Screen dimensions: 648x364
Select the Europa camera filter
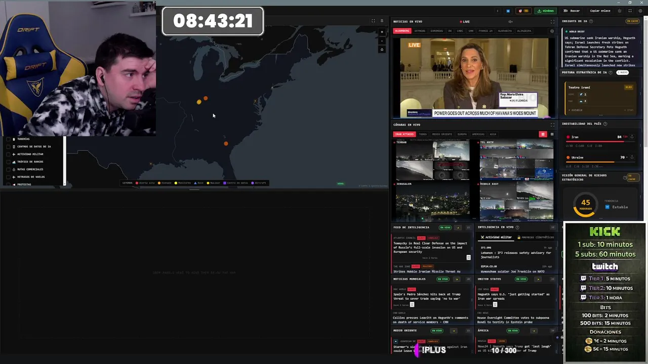coord(462,134)
